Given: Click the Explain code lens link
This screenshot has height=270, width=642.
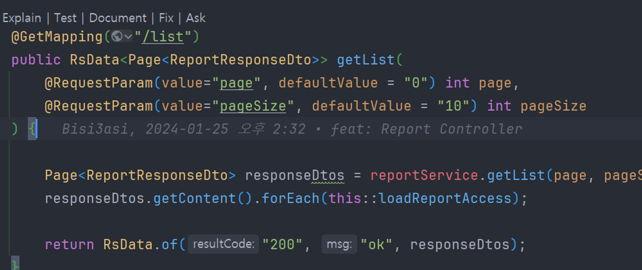Looking at the screenshot, I should [22, 18].
